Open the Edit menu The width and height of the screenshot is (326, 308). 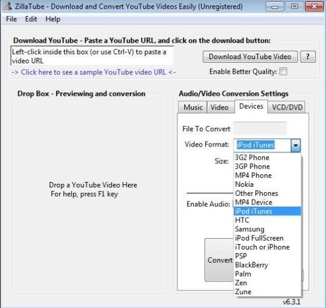(31, 19)
